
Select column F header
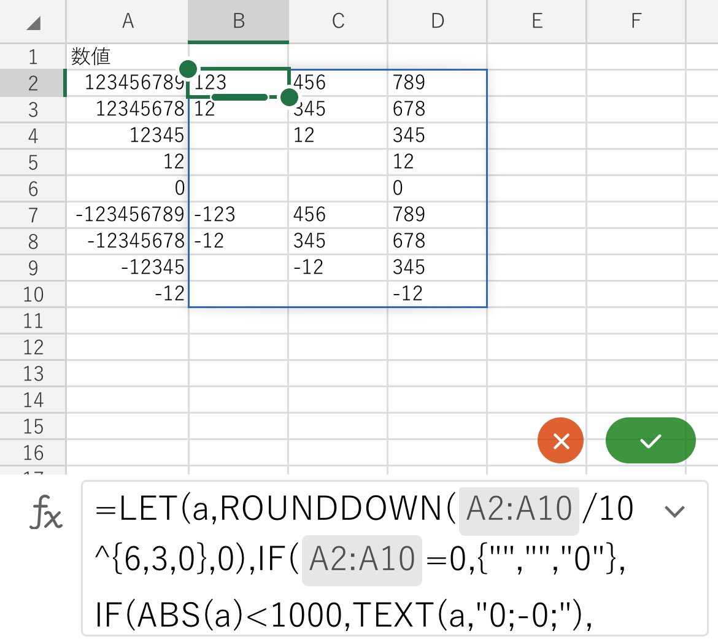click(x=636, y=21)
